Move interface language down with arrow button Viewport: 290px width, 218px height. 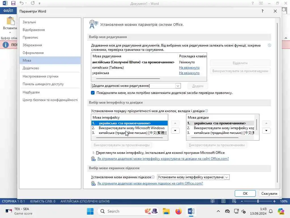click(175, 131)
